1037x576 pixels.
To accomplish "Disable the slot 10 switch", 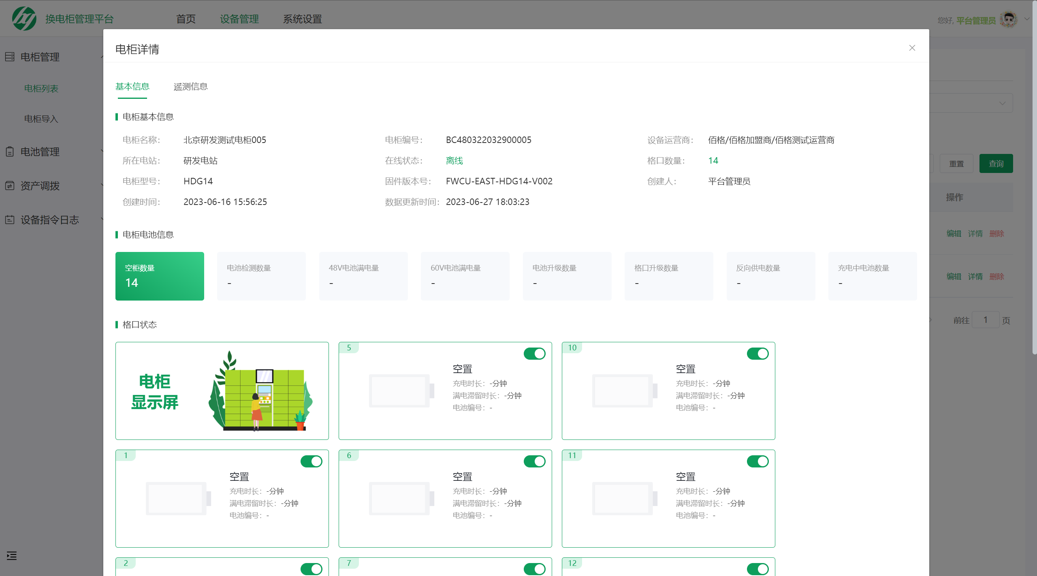I will coord(757,354).
